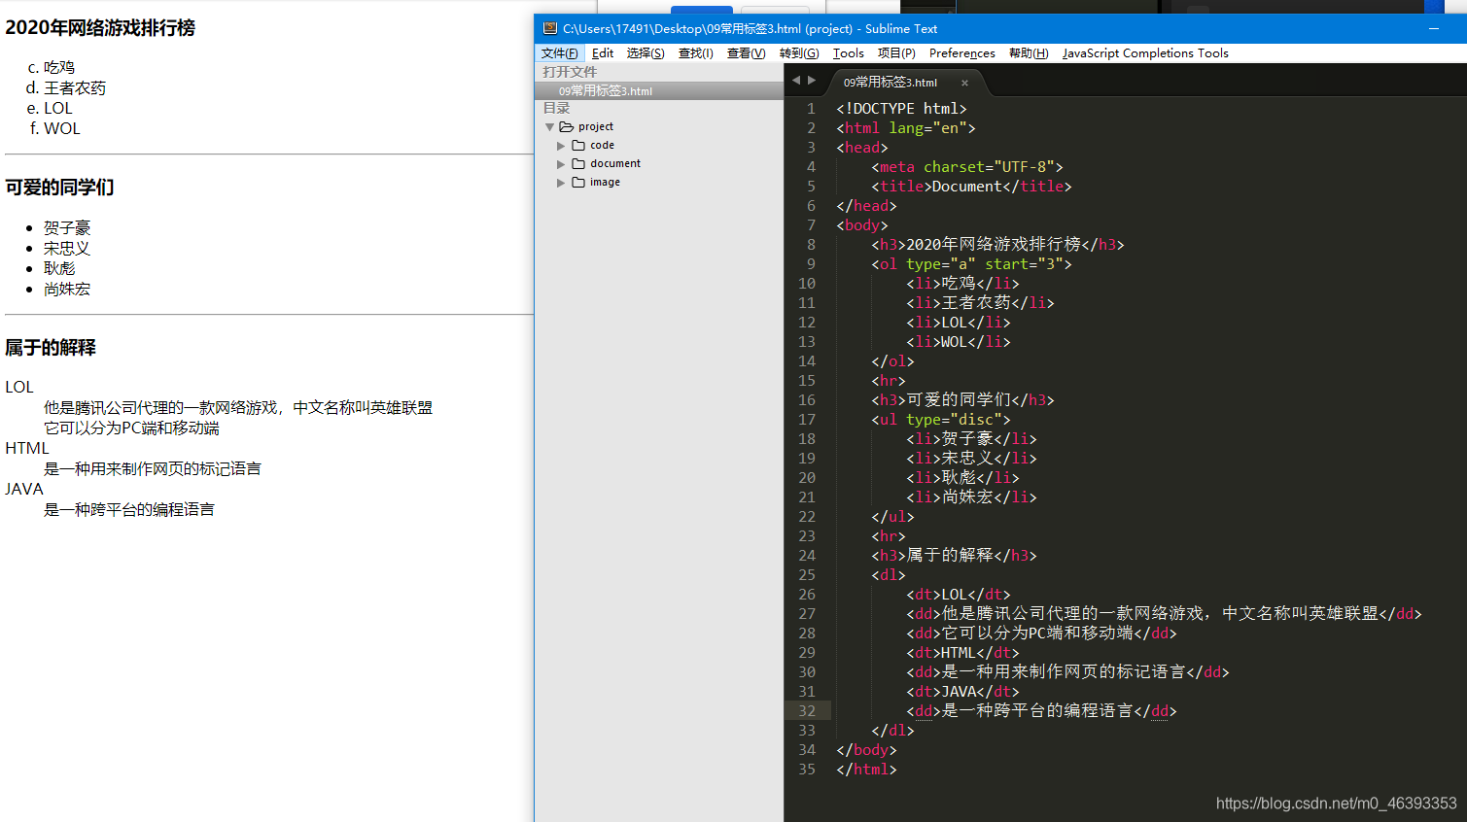Image resolution: width=1467 pixels, height=822 pixels.
Task: Collapse the project folder arrow
Action: click(550, 127)
